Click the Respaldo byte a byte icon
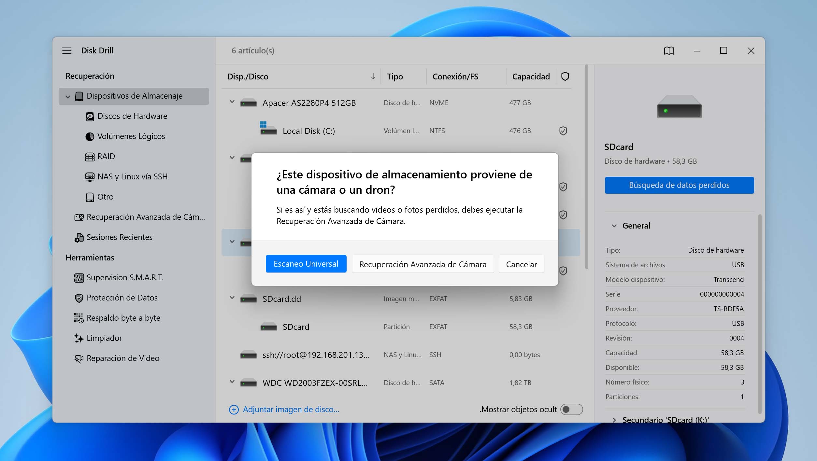Image resolution: width=817 pixels, height=461 pixels. click(x=79, y=318)
